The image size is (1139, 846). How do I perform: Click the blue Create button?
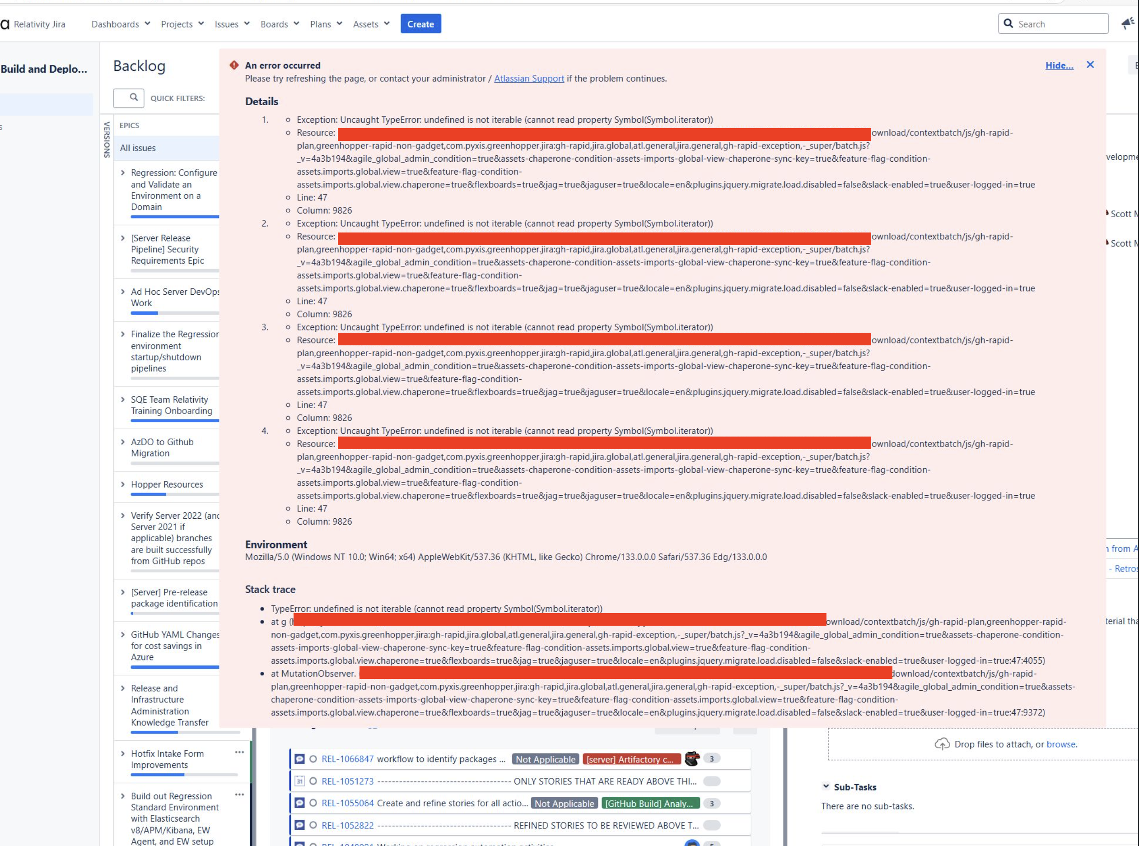tap(420, 23)
